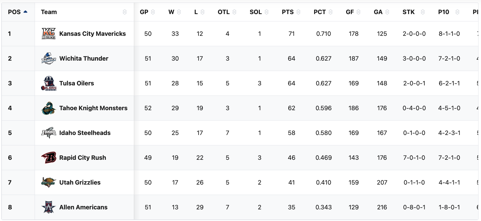
Task: Sort by GA column sort arrows
Action: pyautogui.click(x=387, y=12)
